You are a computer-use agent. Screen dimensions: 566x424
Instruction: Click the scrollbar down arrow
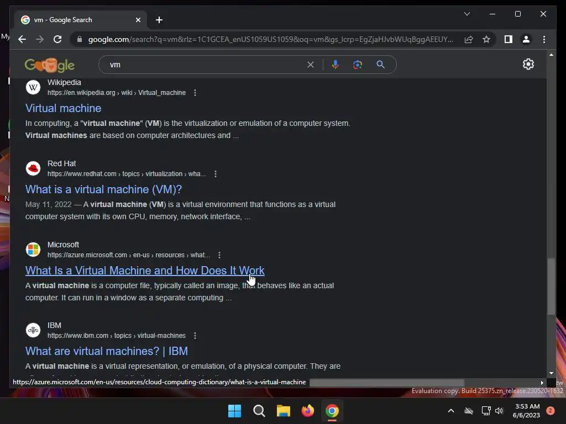[x=551, y=374]
